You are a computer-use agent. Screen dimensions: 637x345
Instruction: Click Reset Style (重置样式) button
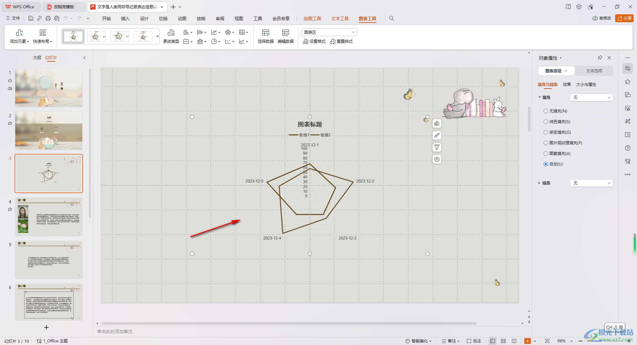click(341, 41)
